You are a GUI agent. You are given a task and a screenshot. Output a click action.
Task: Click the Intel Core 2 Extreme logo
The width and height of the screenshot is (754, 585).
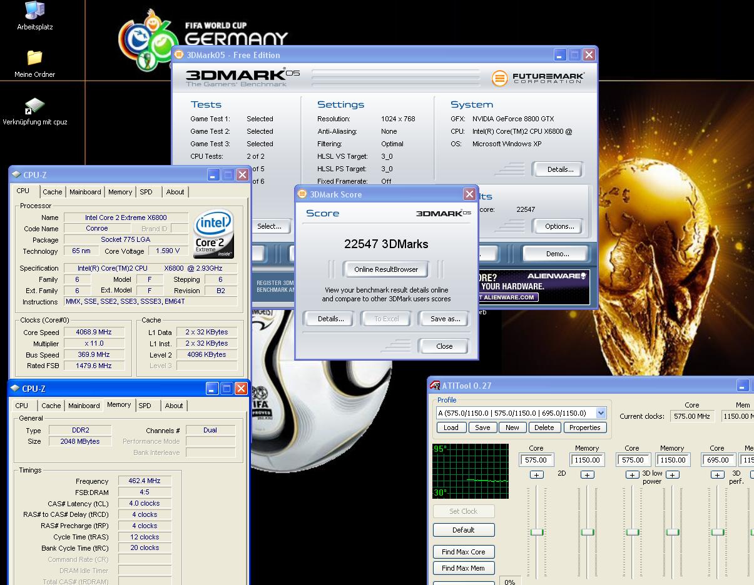pos(214,234)
